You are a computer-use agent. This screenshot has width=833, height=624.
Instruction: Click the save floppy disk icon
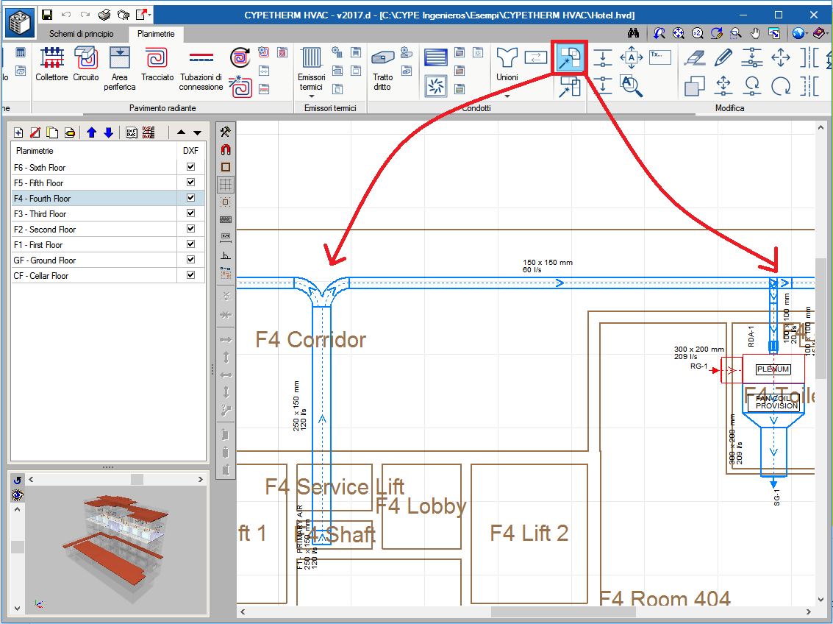[47, 15]
